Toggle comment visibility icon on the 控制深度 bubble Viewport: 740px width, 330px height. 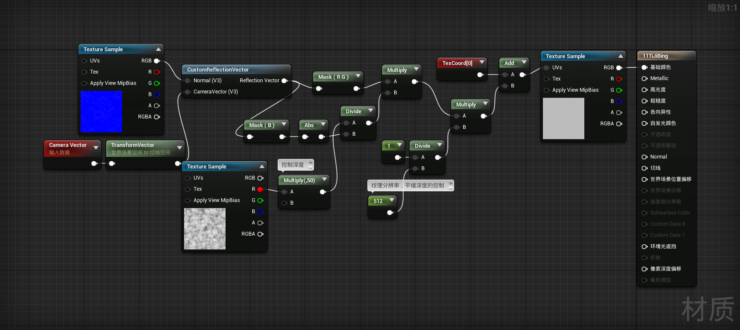coord(310,167)
